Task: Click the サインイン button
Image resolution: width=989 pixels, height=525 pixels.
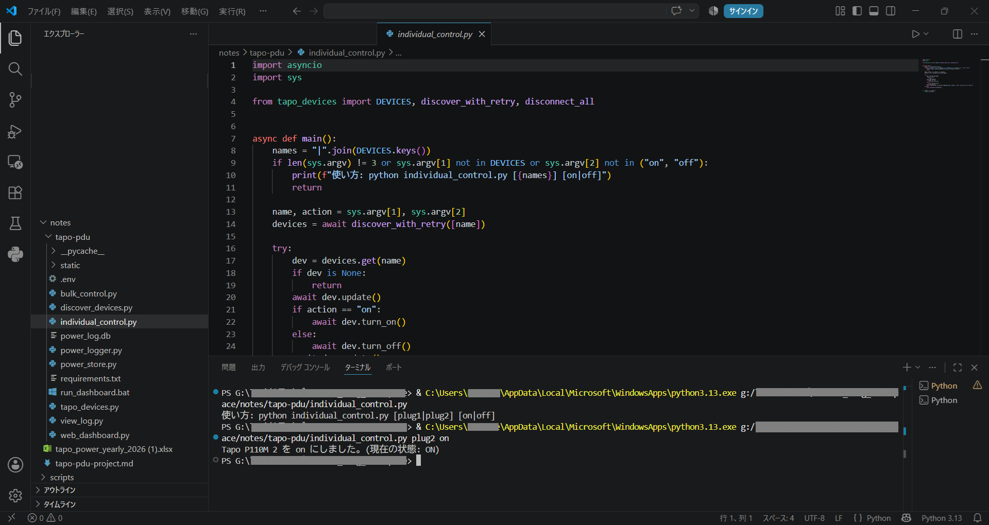Action: tap(743, 11)
